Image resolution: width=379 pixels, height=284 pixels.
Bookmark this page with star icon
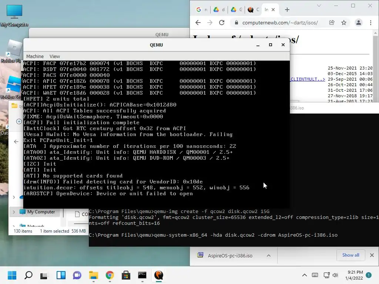point(344,23)
